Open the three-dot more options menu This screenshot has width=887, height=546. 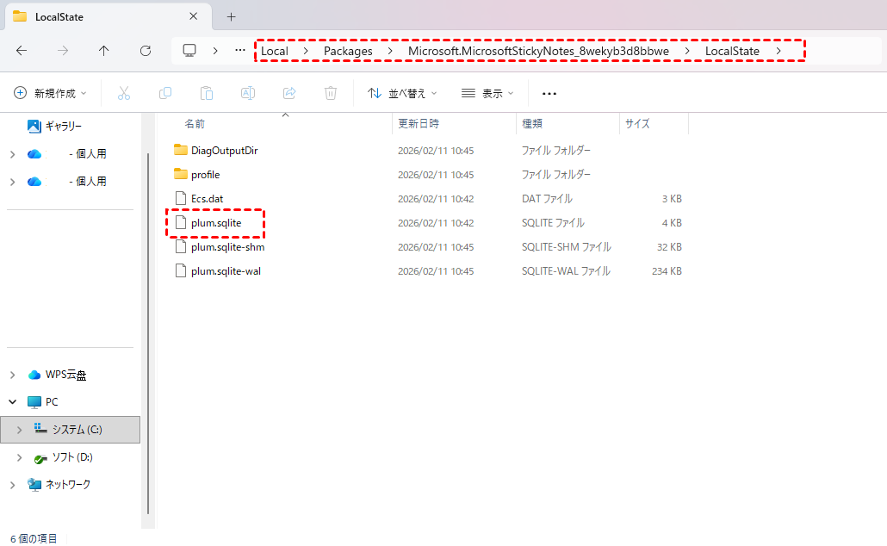tap(549, 93)
